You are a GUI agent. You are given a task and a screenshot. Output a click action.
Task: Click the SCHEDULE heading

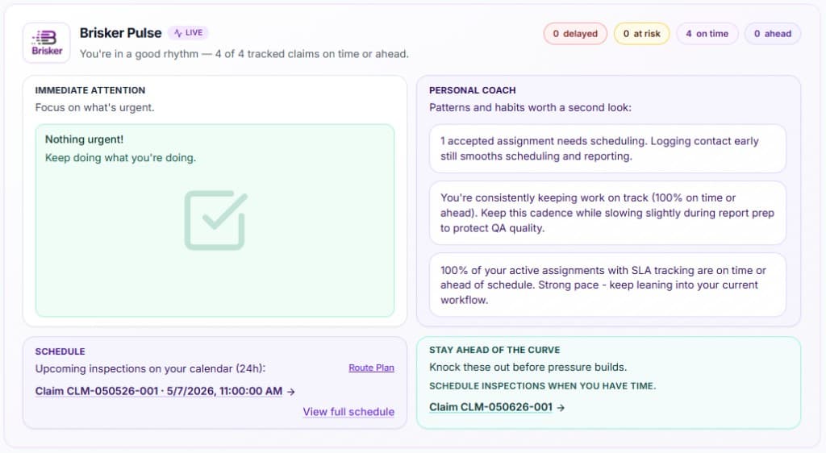tap(60, 351)
